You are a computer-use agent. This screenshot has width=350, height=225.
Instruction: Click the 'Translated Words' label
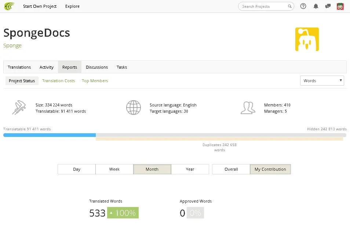106,201
